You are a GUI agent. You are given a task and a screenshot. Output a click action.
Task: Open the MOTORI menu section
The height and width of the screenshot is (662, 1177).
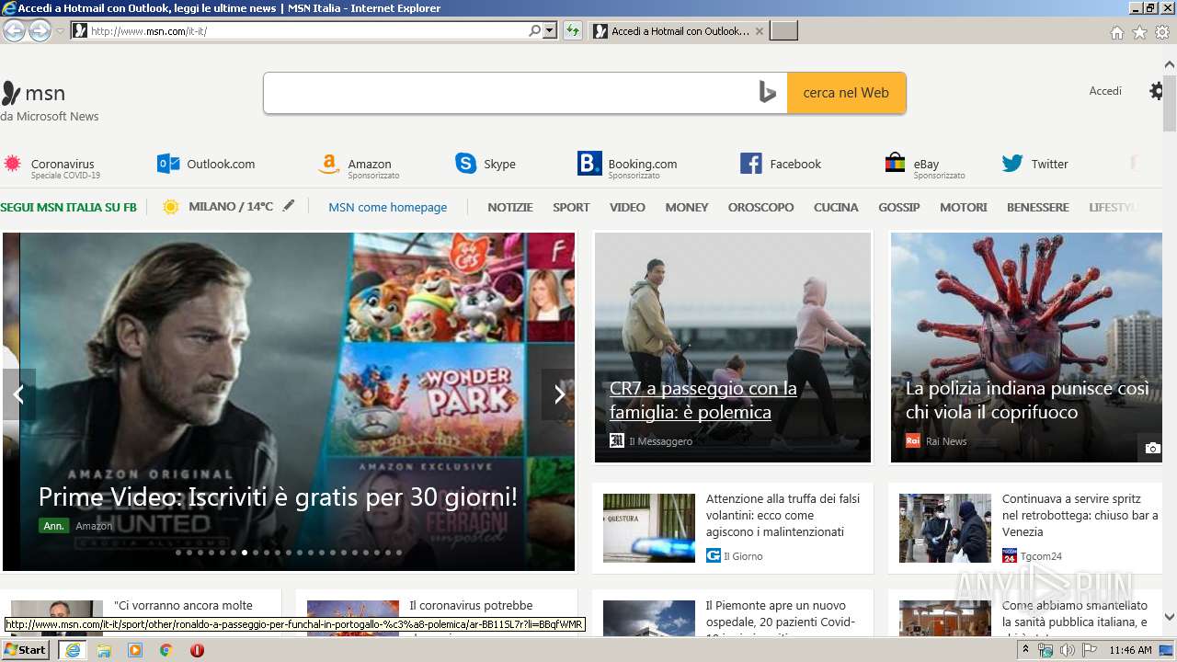tap(964, 208)
